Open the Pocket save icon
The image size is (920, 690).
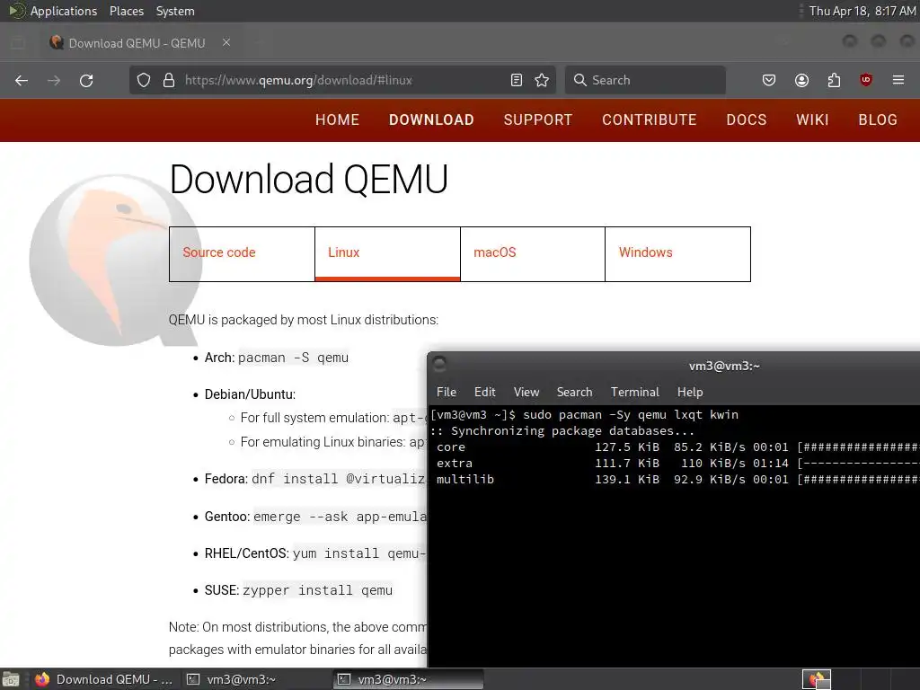coord(769,80)
